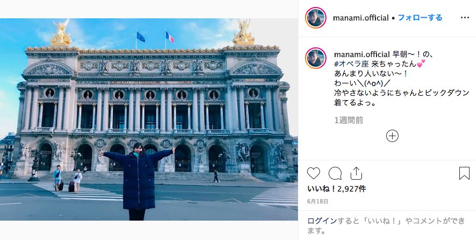Click the avatar next to the caption
The image size is (476, 240).
coord(316,58)
